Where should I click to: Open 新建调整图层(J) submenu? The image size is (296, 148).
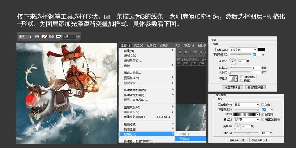(x=147, y=95)
